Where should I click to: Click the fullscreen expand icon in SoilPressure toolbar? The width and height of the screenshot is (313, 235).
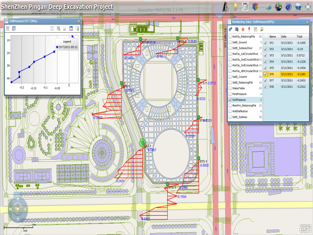pyautogui.click(x=71, y=29)
